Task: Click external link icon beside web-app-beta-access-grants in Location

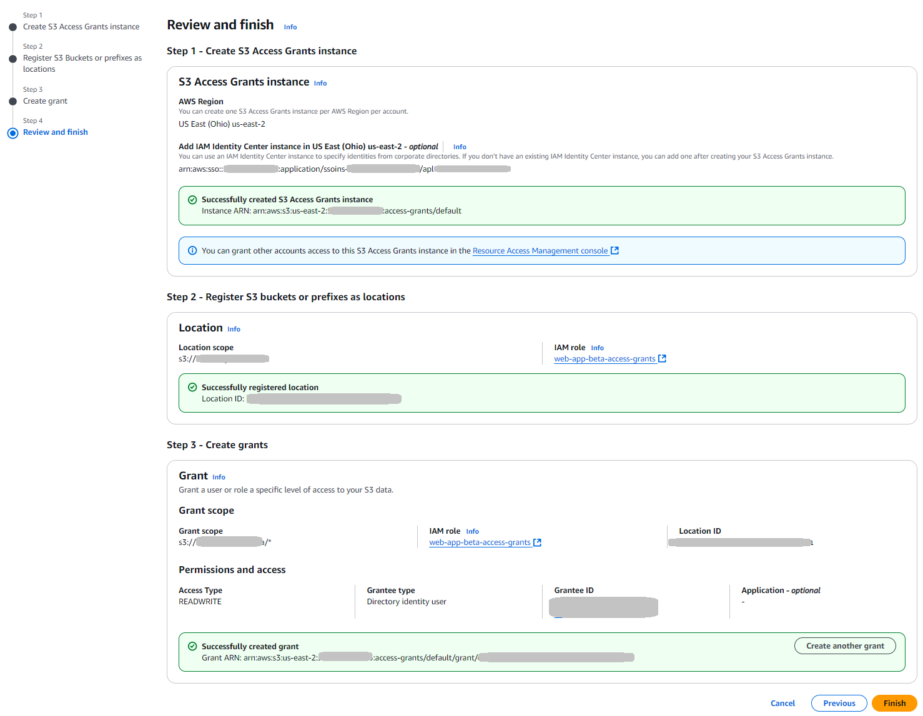Action: coord(662,358)
